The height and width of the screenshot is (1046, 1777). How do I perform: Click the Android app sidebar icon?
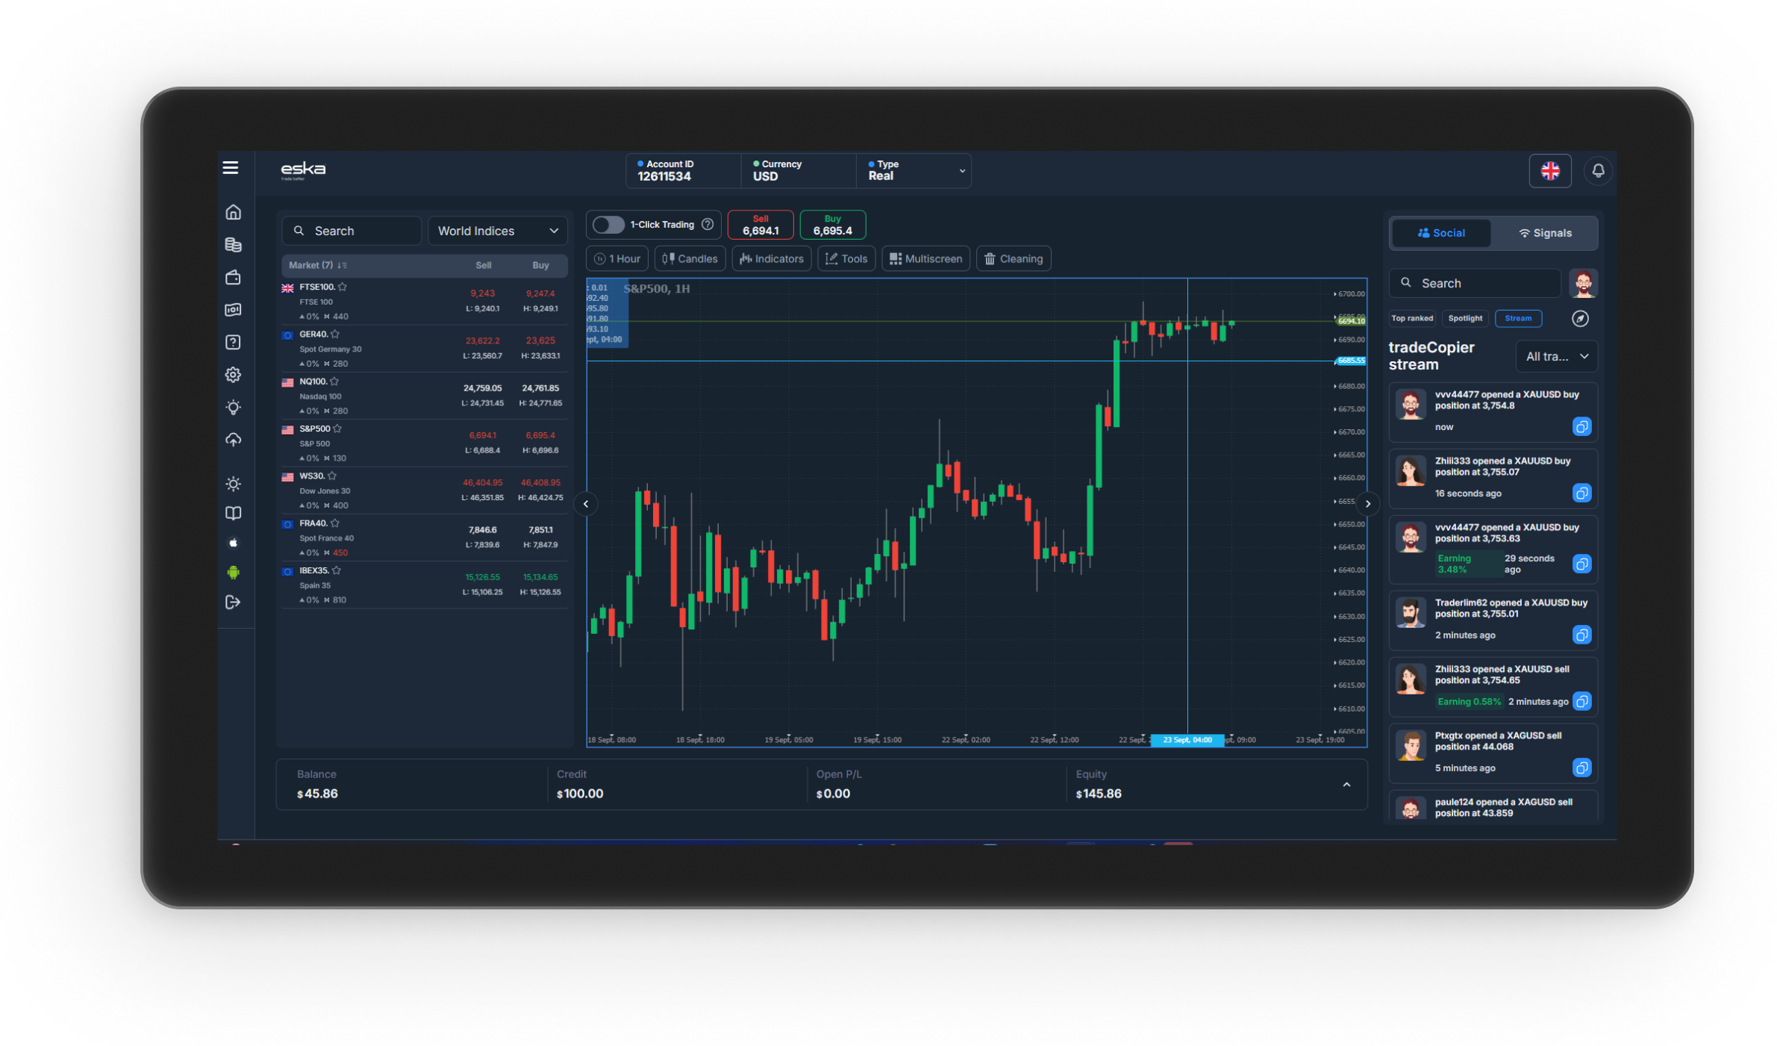click(x=234, y=573)
